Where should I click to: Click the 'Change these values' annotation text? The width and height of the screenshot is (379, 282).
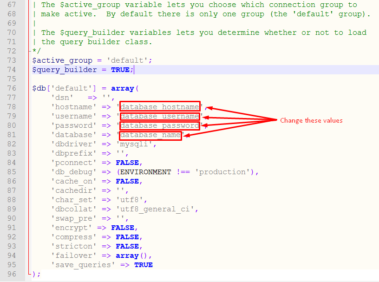[x=311, y=121]
